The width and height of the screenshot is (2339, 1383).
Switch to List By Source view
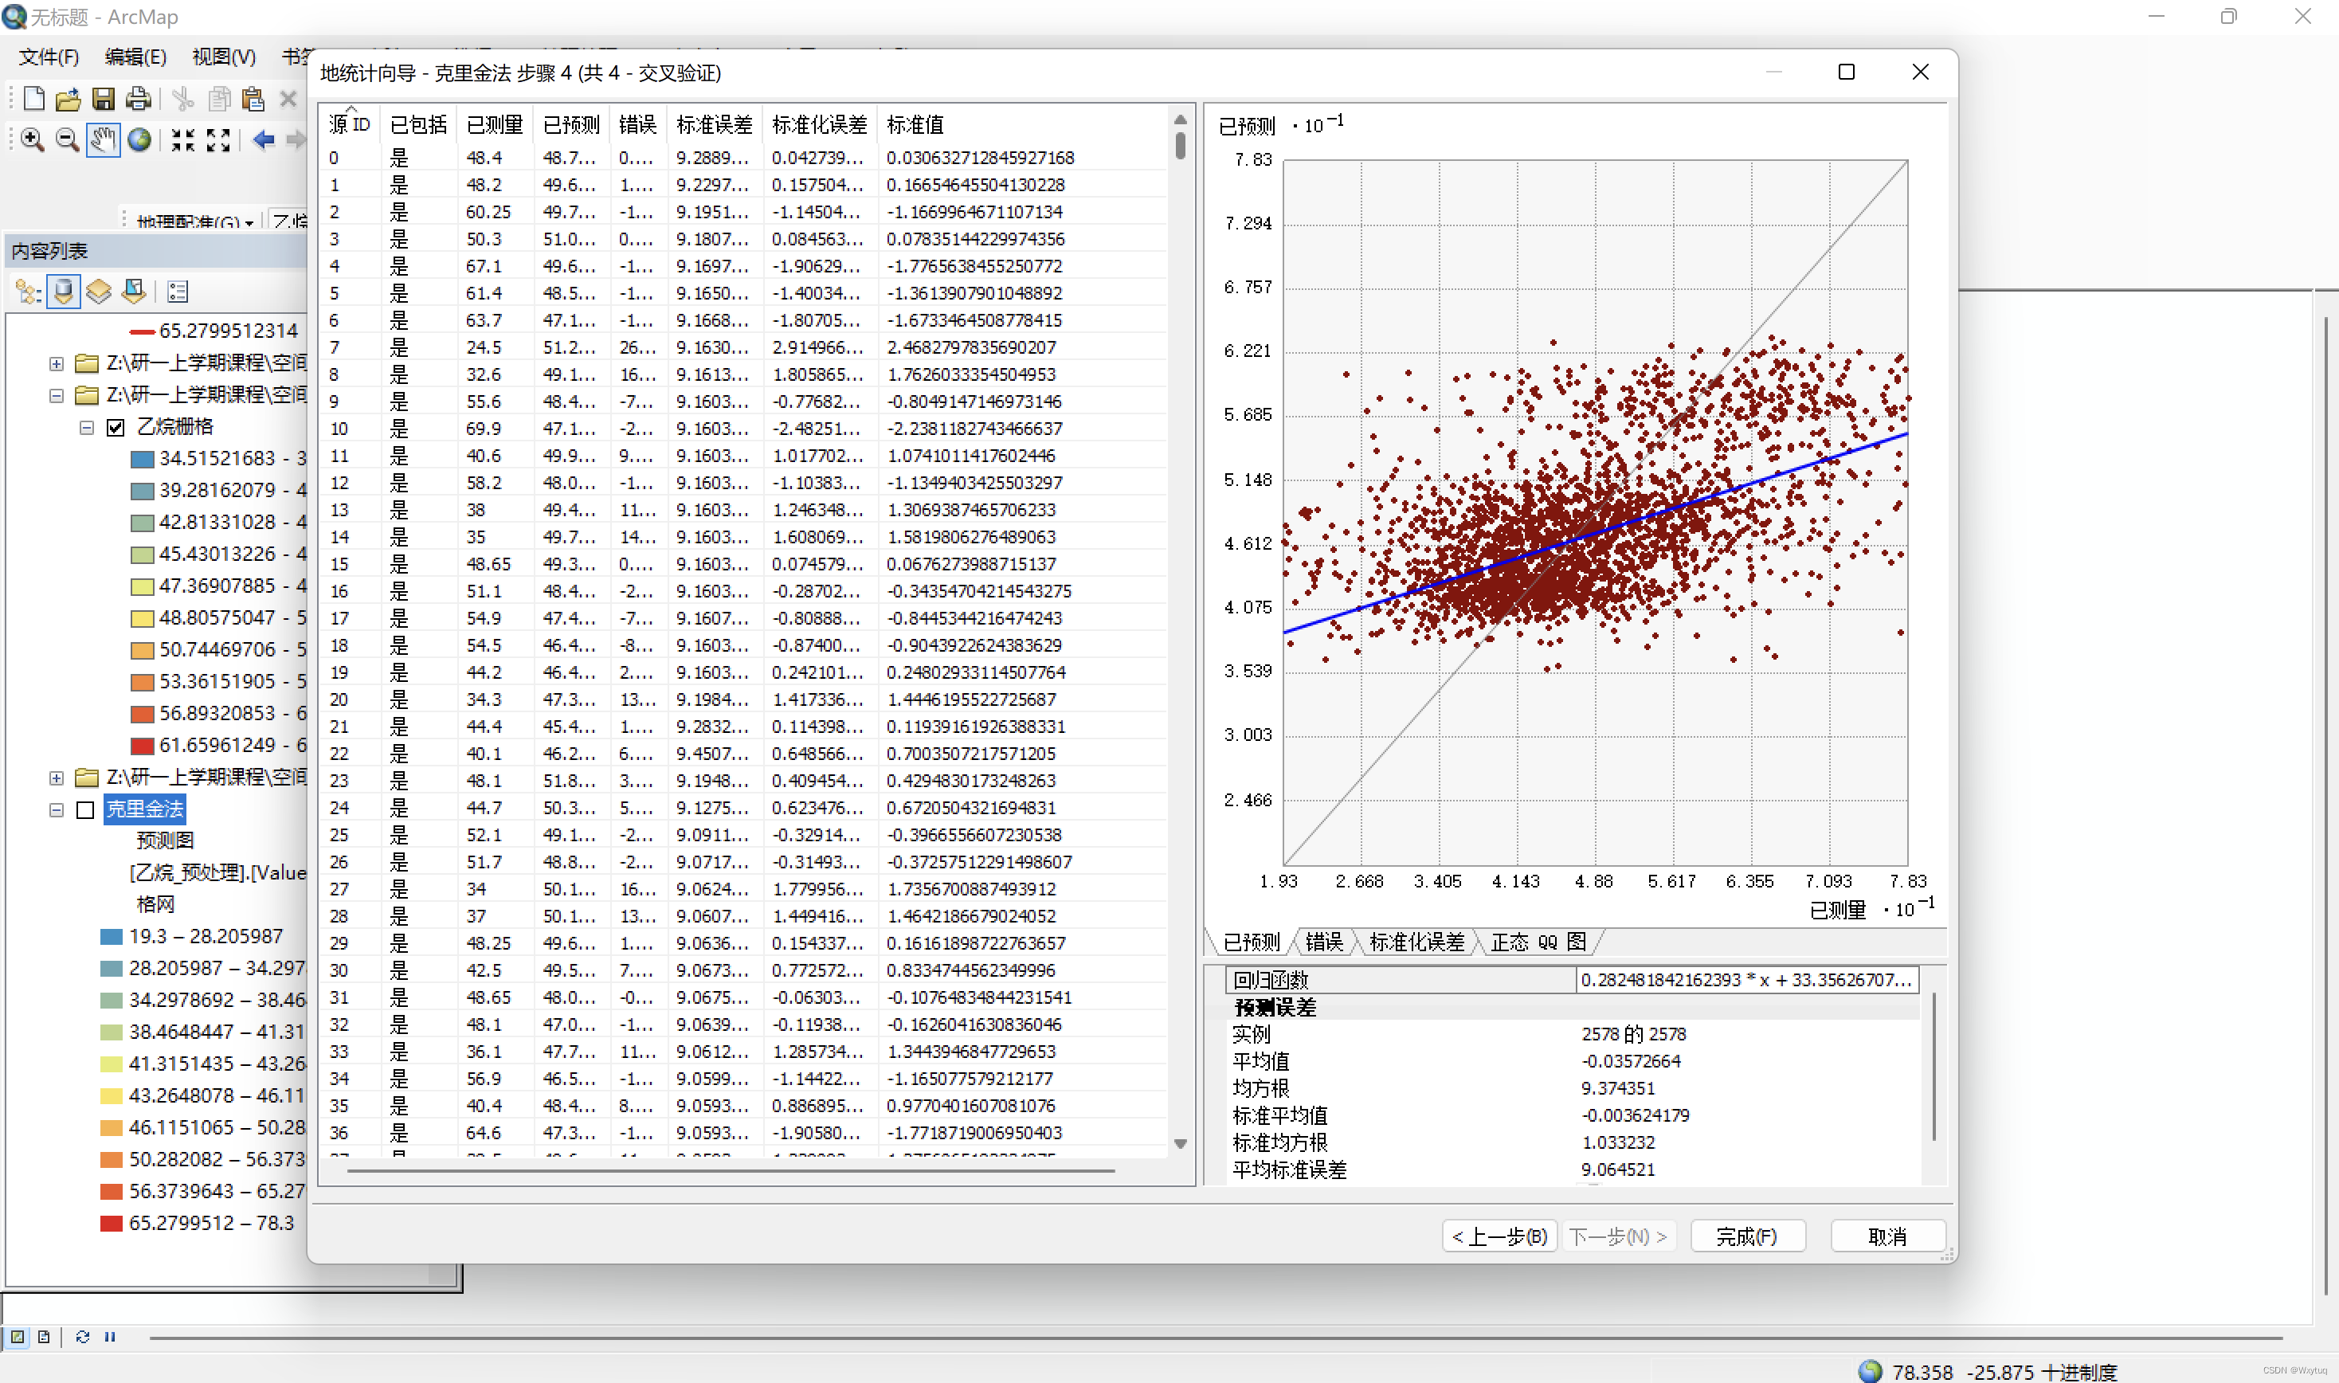[x=64, y=292]
